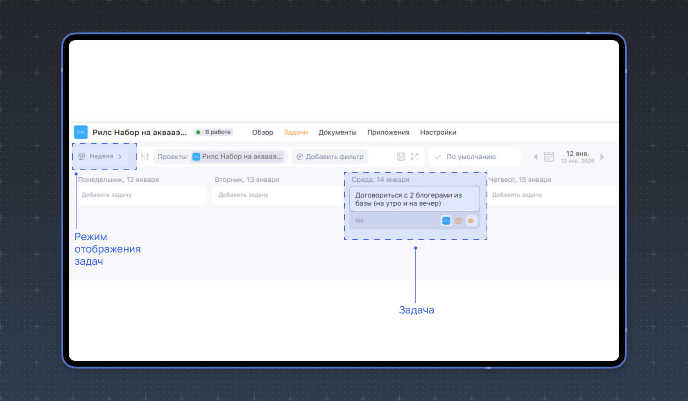Image resolution: width=688 pixels, height=401 pixels.
Task: Click the PH project badge on task card
Action: pos(446,221)
